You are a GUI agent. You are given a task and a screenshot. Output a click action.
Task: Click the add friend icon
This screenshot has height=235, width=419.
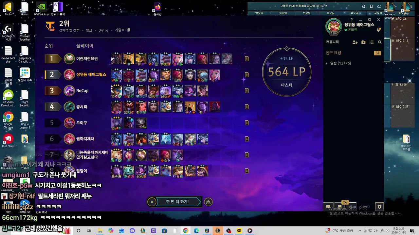355,42
